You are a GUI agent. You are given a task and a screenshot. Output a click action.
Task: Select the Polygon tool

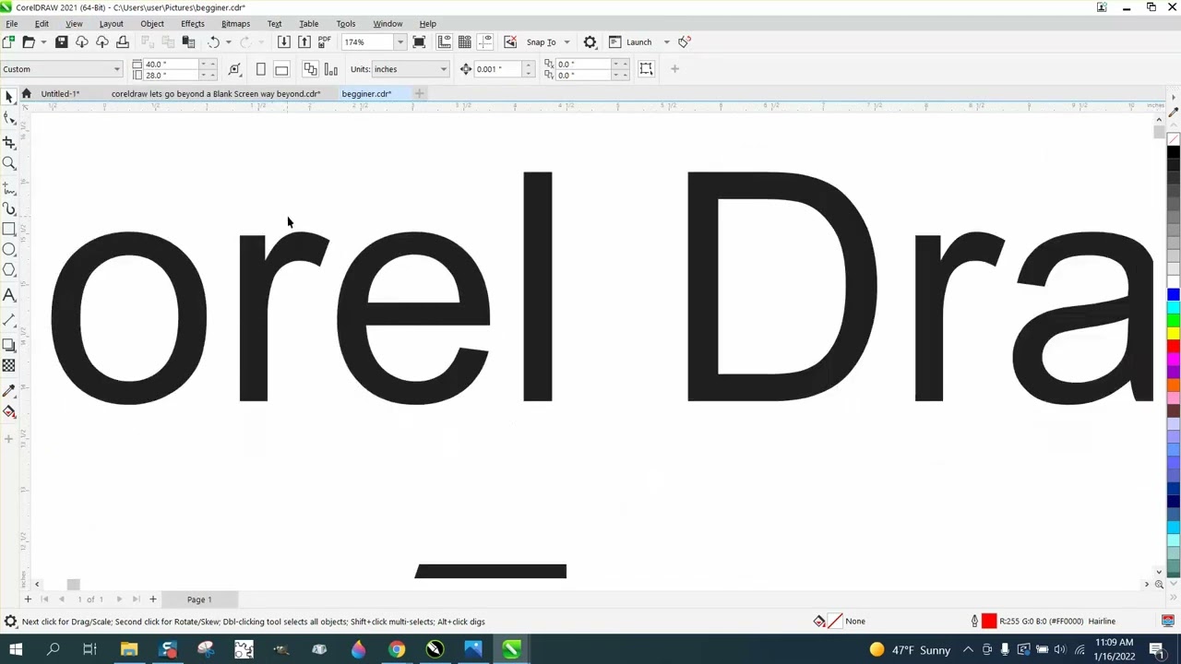point(9,270)
